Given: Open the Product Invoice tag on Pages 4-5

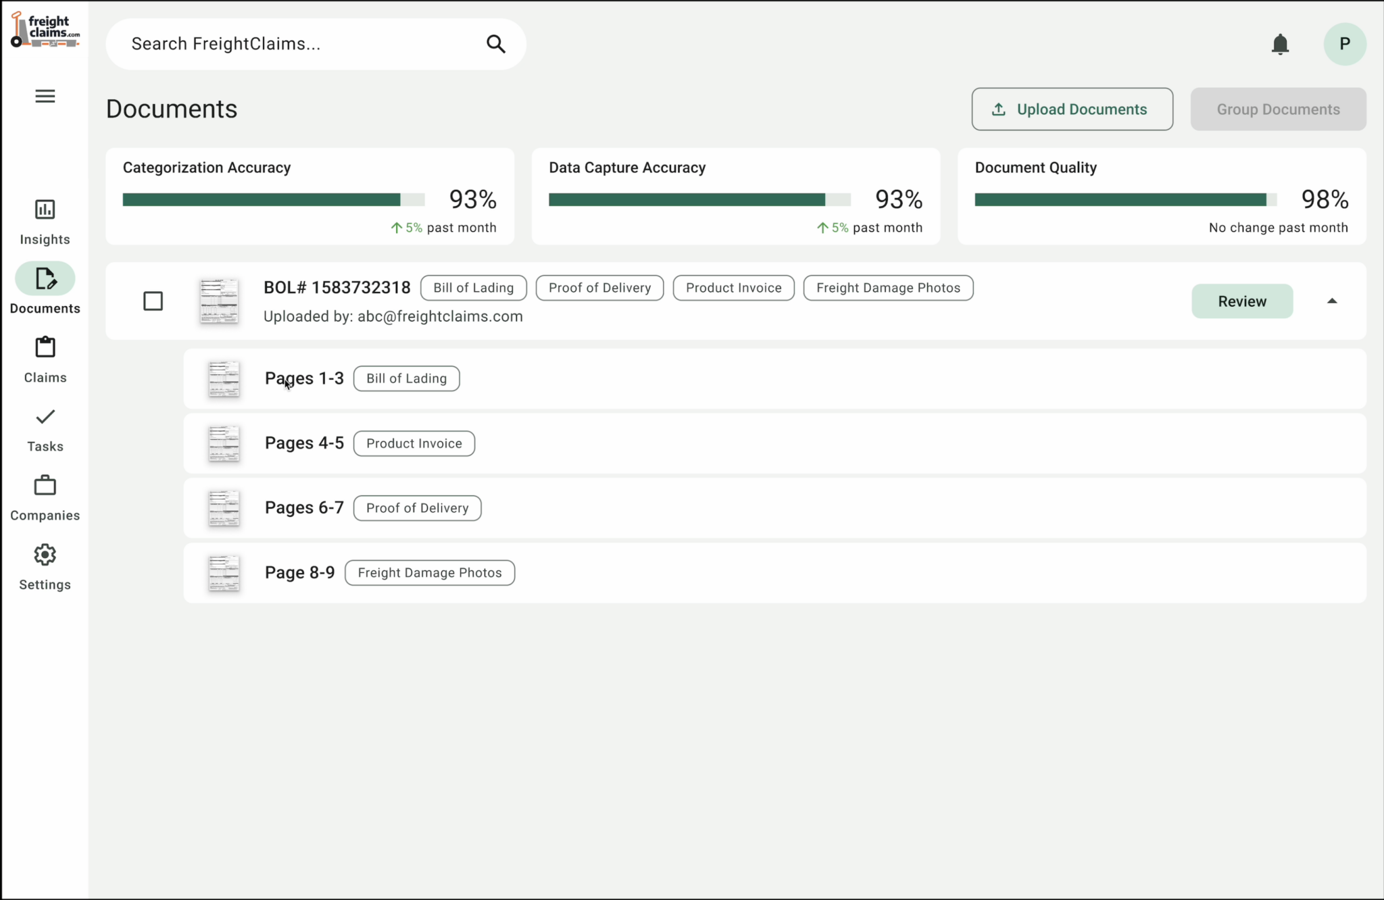Looking at the screenshot, I should (414, 443).
